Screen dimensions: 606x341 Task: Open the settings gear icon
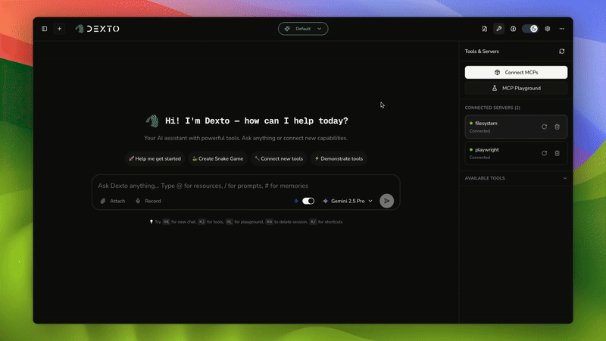pyautogui.click(x=548, y=29)
